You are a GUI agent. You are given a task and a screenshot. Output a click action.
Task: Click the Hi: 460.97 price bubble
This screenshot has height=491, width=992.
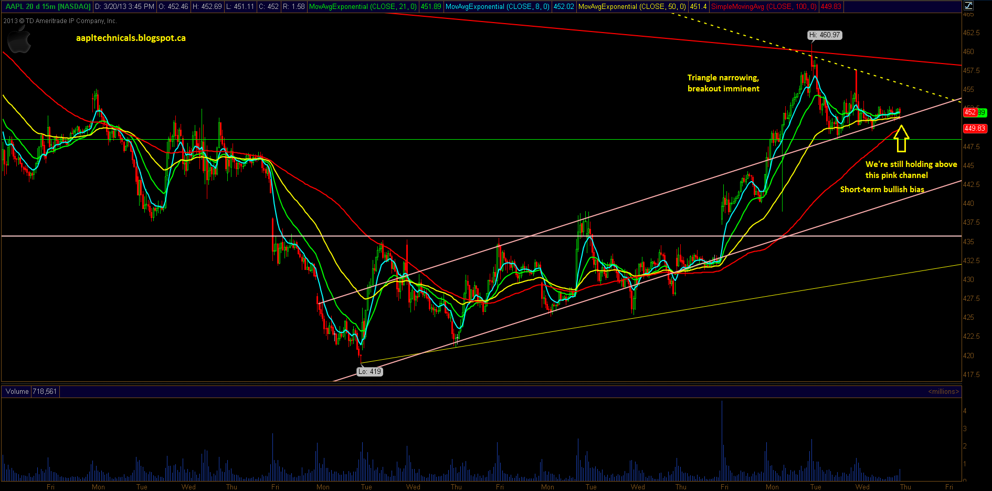click(x=825, y=35)
